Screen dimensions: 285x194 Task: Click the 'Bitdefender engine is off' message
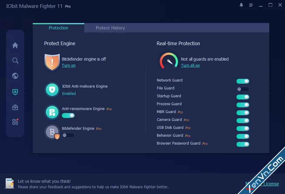pos(84,59)
